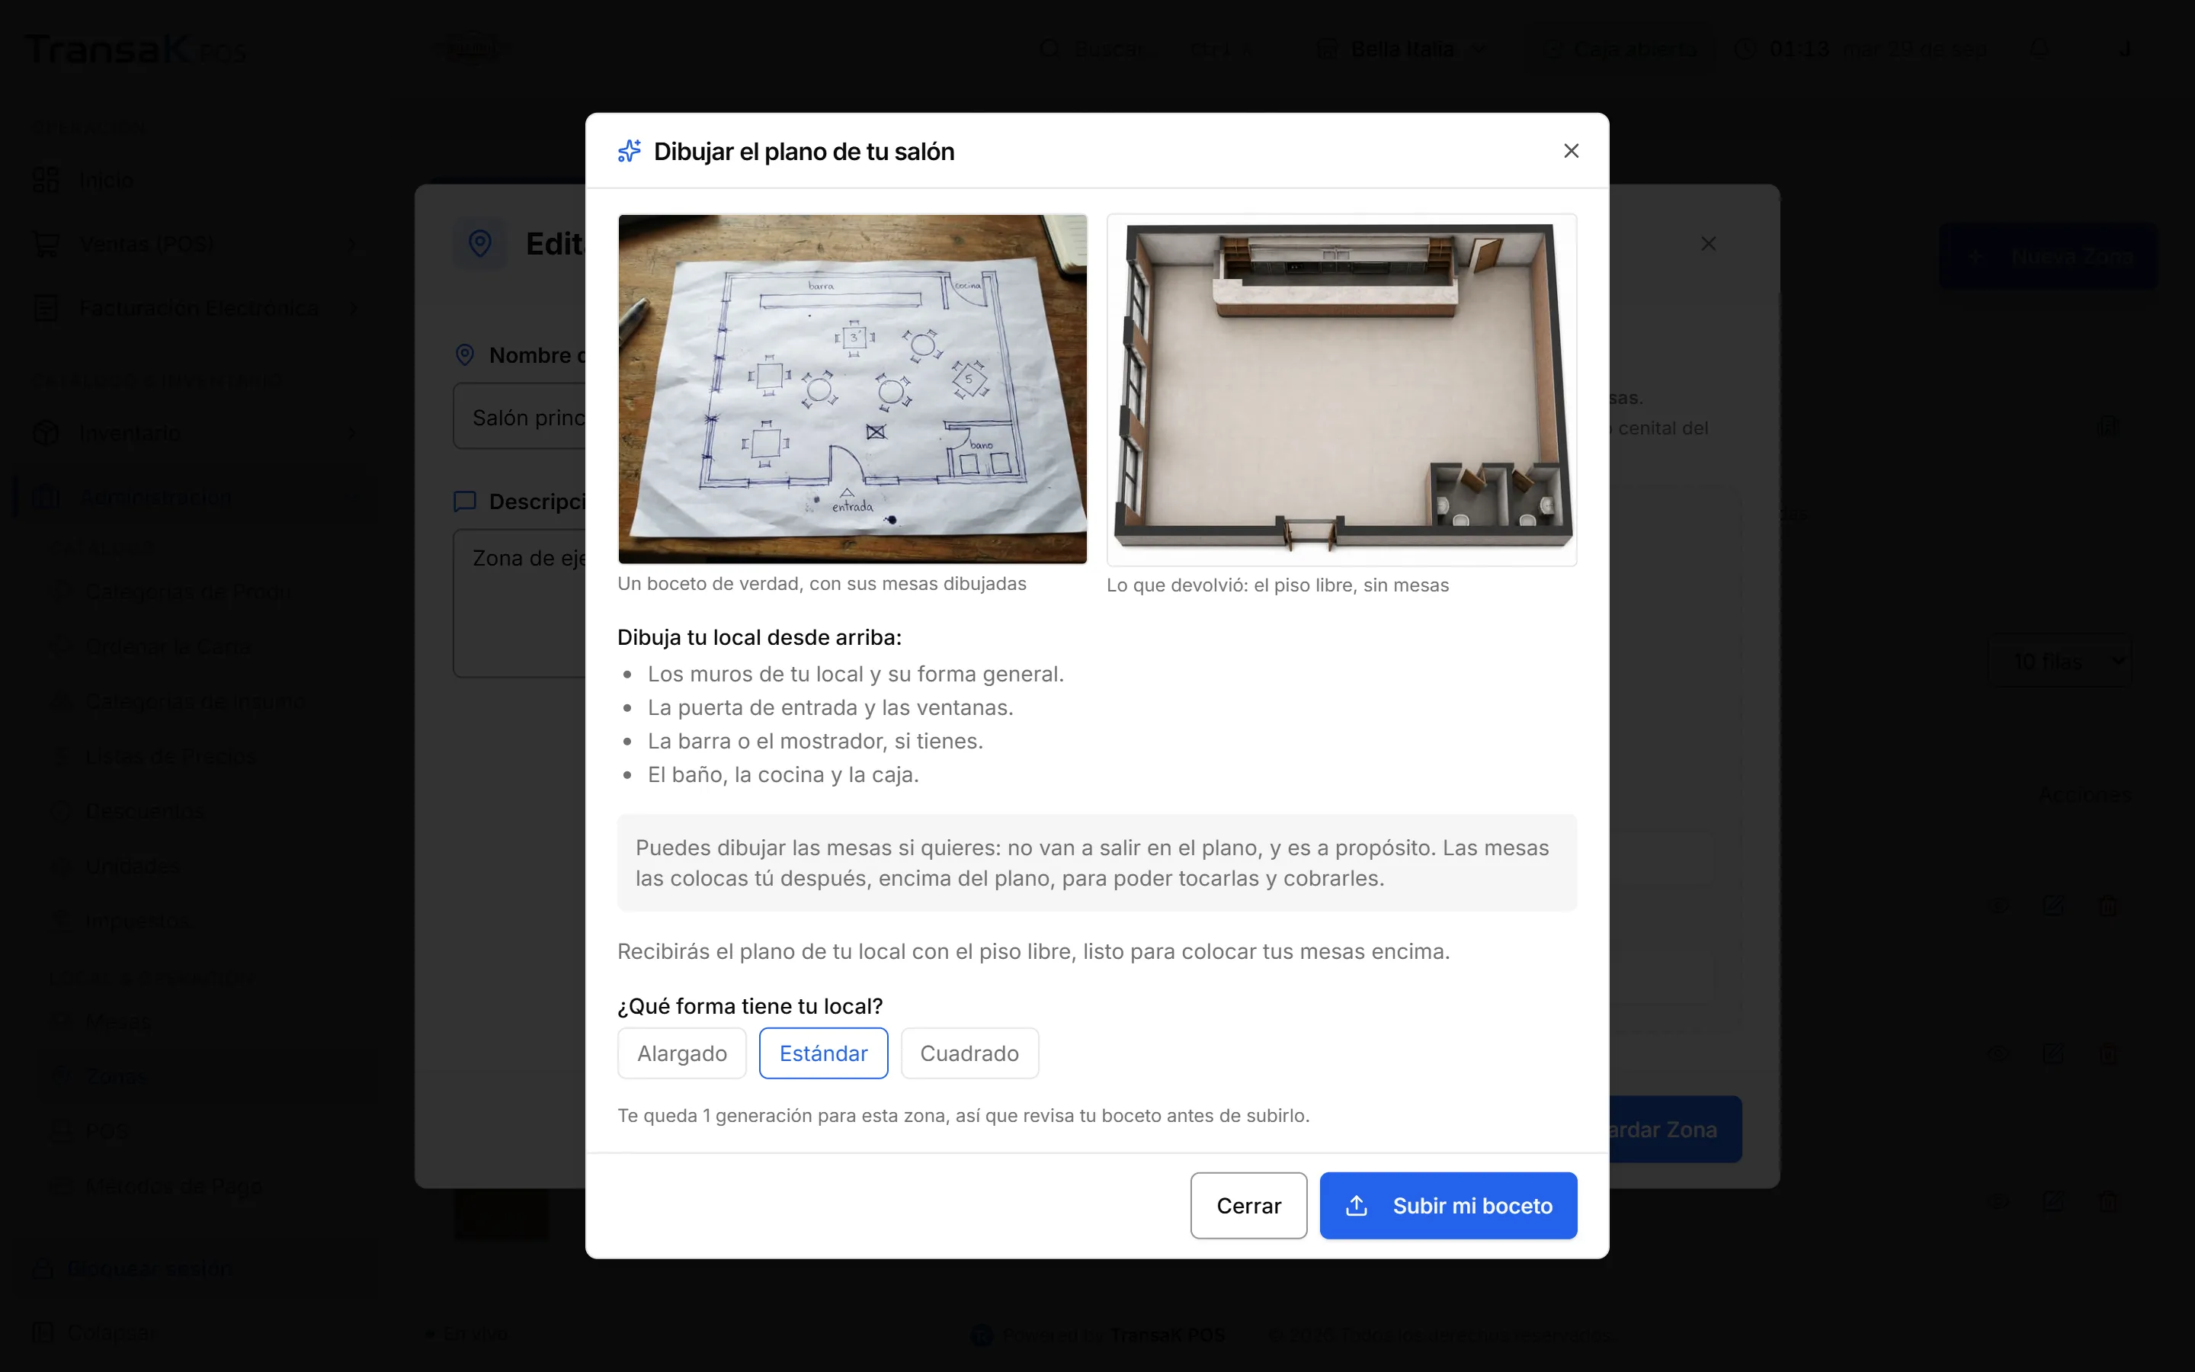Click the zone name field in Edit dialog
Screen dimensions: 2195x1372
click(x=520, y=416)
